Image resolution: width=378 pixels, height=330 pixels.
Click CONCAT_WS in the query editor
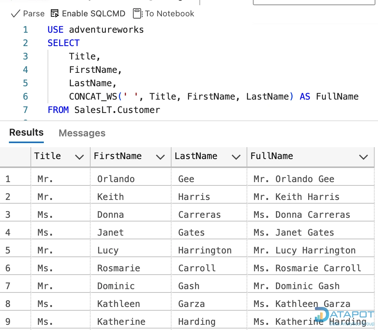click(93, 97)
